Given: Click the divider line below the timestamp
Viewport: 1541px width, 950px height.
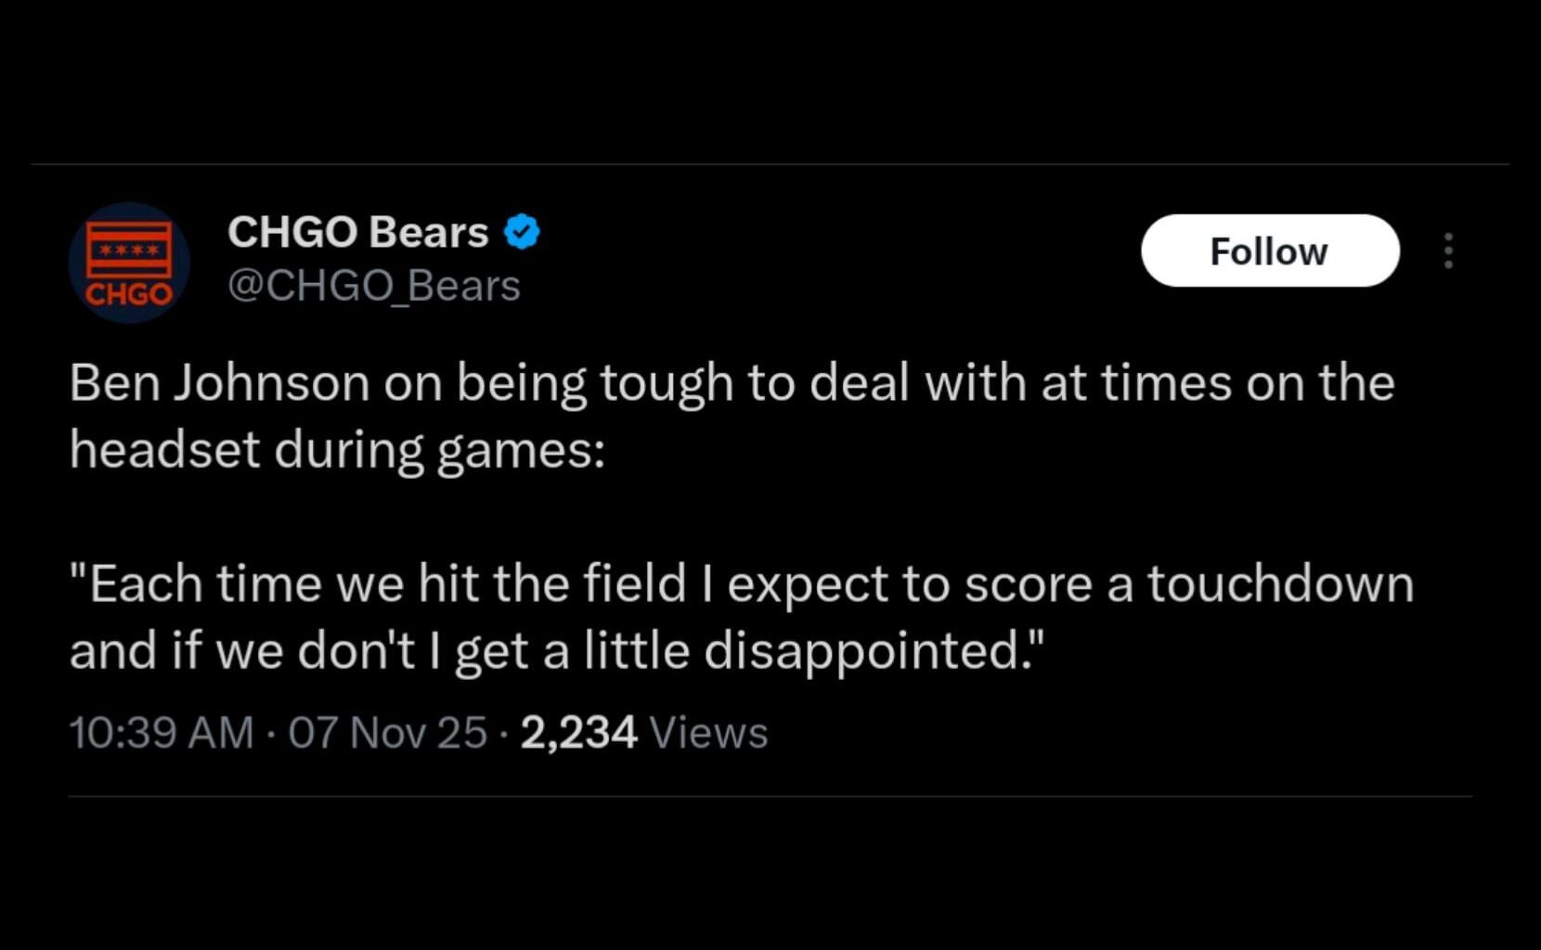Looking at the screenshot, I should pyautogui.click(x=770, y=794).
